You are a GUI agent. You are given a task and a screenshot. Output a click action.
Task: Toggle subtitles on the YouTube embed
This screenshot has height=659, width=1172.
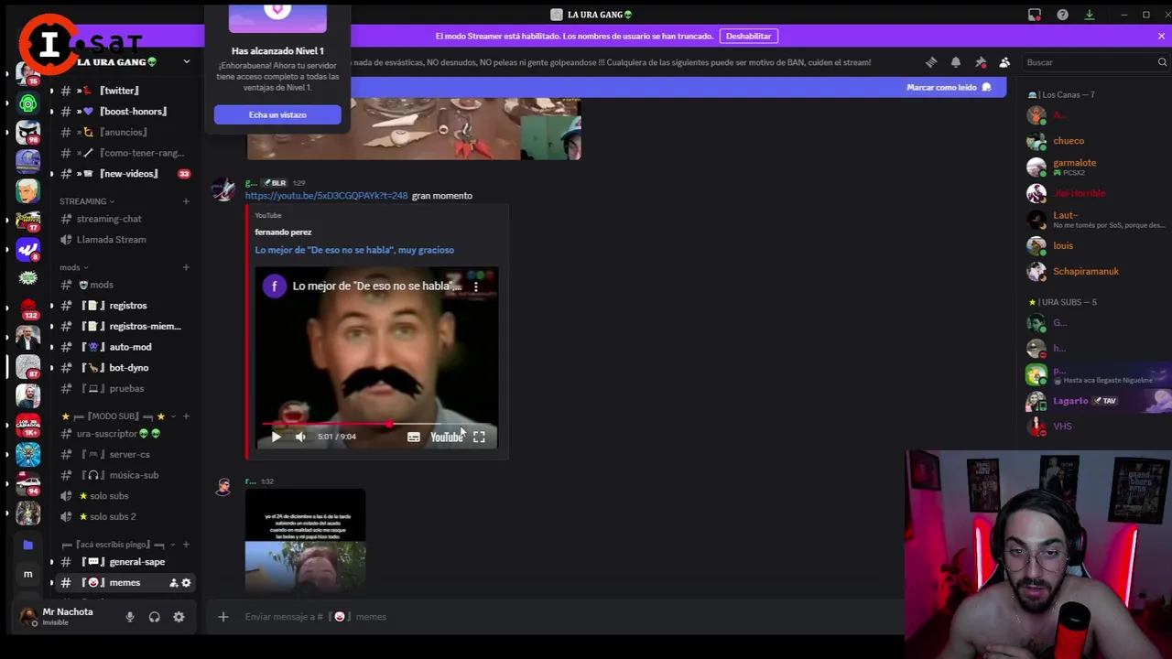tap(414, 437)
